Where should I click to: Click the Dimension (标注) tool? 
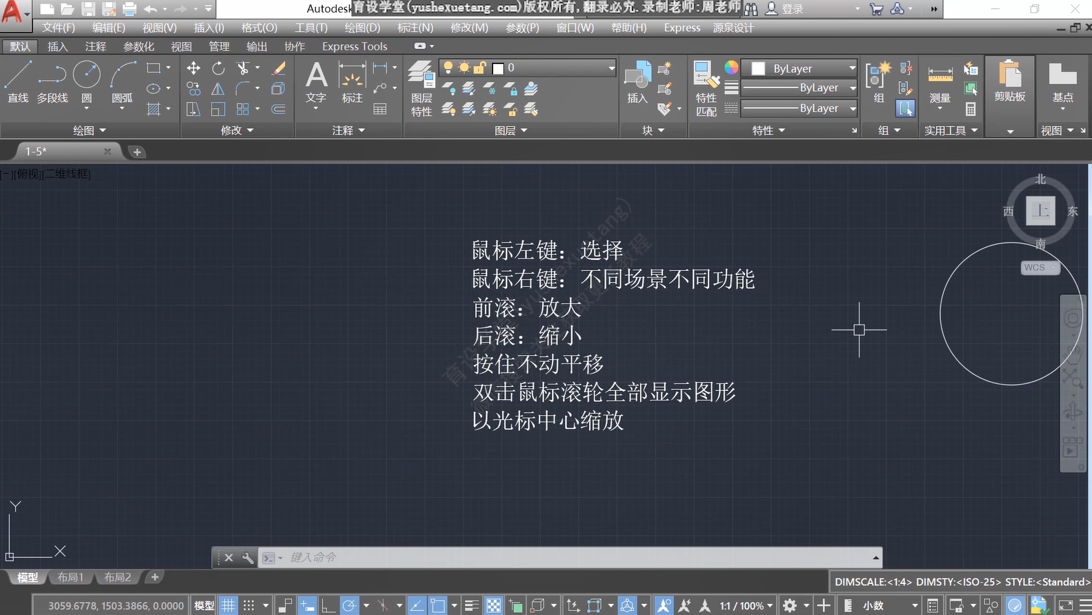click(352, 82)
